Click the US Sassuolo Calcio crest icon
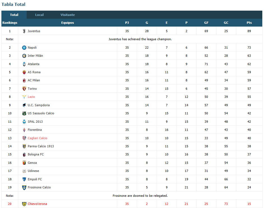Image resolution: width=264 pixels, height=208 pixels. [x=24, y=114]
